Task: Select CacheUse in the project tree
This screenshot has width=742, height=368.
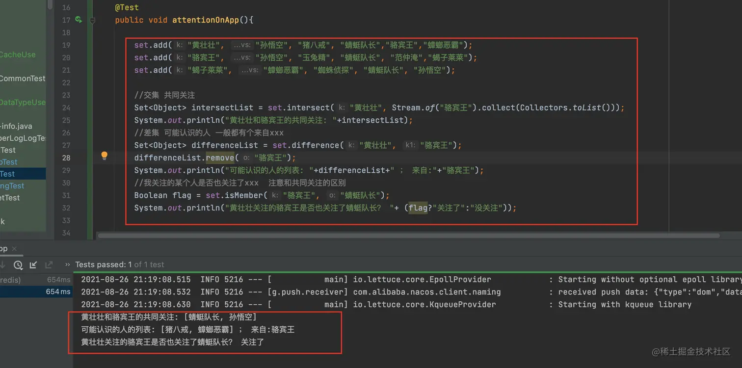Action: pos(18,54)
